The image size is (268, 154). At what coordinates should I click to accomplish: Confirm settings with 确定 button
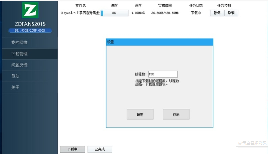140,114
